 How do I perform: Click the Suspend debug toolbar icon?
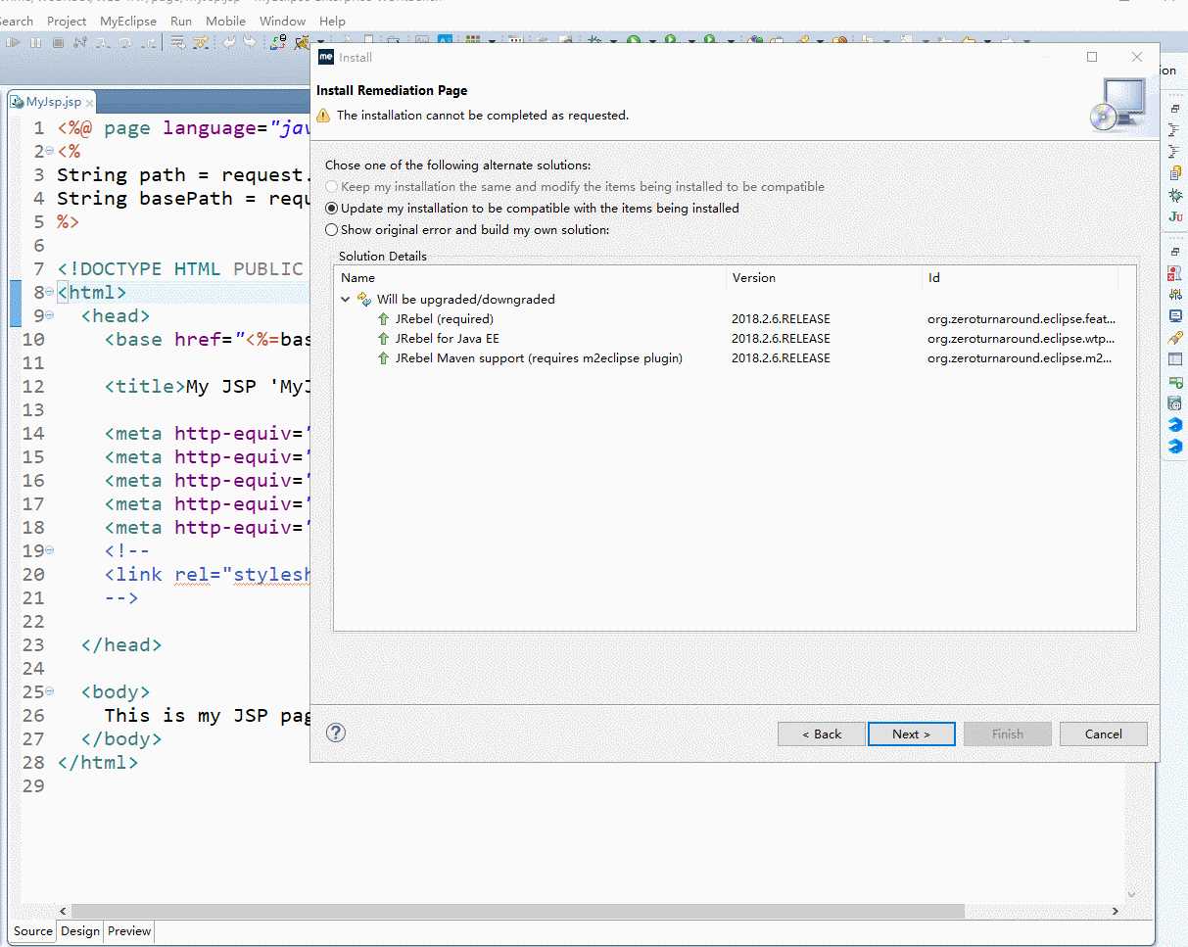tap(35, 42)
